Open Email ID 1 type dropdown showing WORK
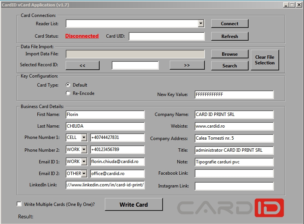304x224 pixels. click(x=84, y=162)
